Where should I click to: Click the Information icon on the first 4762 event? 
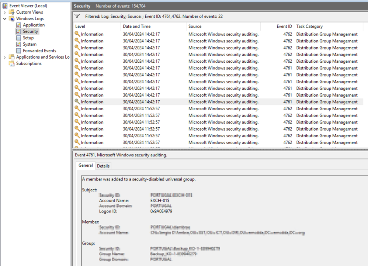pos(77,34)
